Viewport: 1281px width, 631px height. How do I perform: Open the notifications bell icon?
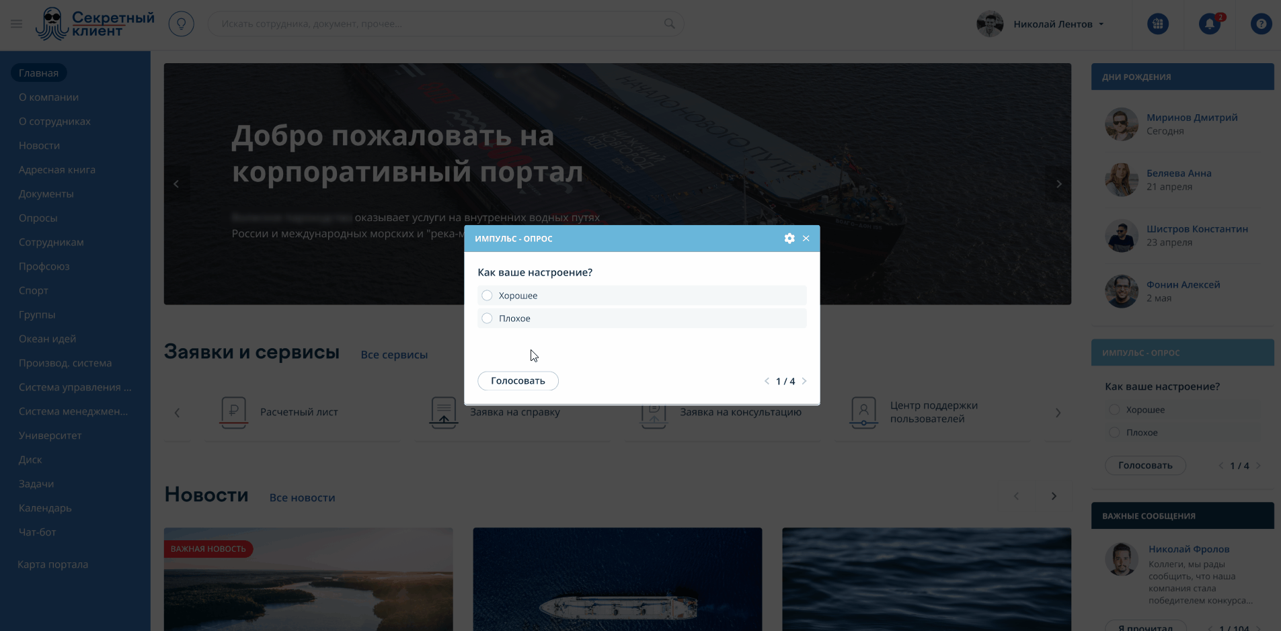coord(1209,24)
